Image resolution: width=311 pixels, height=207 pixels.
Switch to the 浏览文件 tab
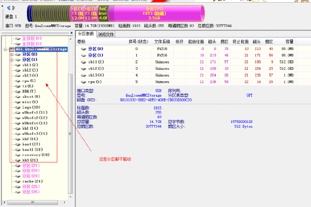tap(106, 34)
